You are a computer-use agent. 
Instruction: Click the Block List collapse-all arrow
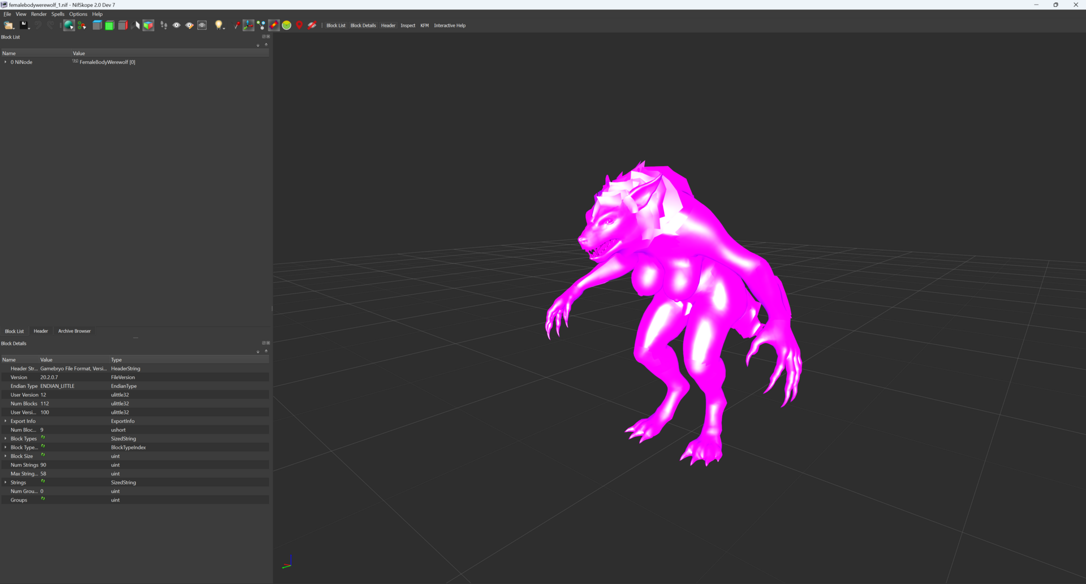click(266, 45)
